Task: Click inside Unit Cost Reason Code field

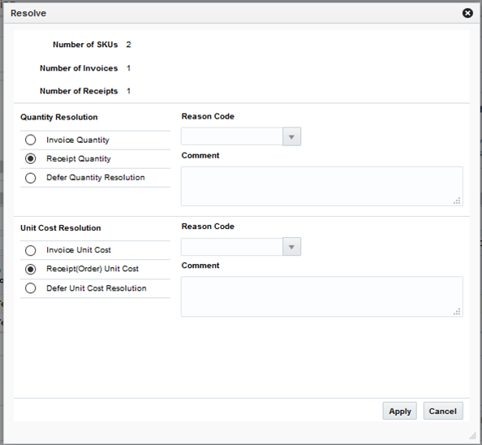Action: (x=232, y=247)
